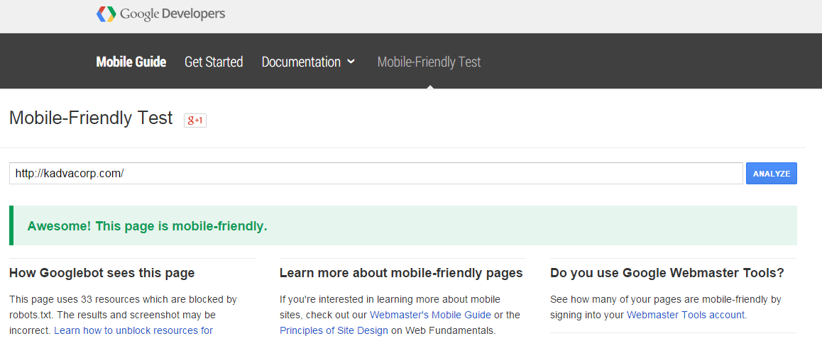This screenshot has width=822, height=341.
Task: Select the Mobile-Friendly Test tab
Action: 429,62
